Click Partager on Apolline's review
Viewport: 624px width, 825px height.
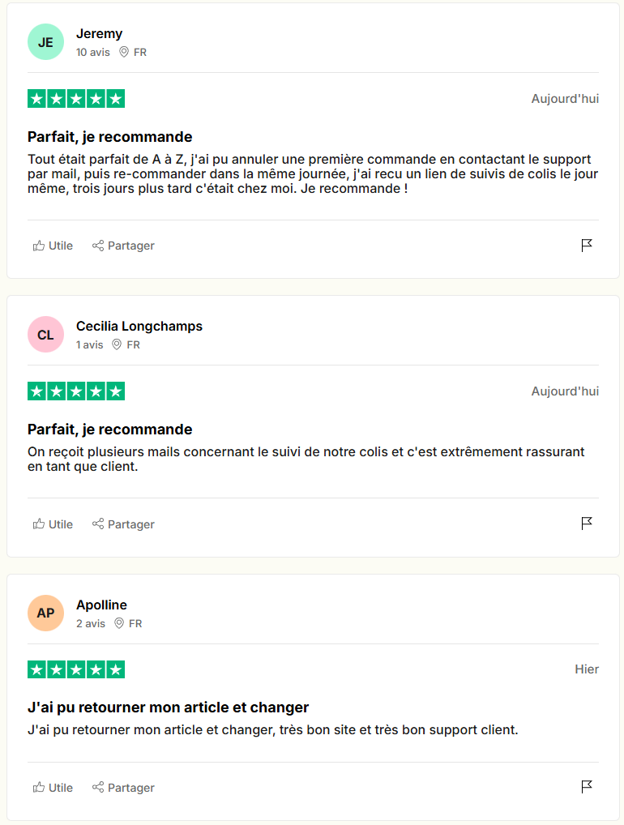coord(123,788)
